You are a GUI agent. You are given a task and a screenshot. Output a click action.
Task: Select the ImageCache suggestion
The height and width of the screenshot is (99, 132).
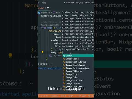click(78, 59)
